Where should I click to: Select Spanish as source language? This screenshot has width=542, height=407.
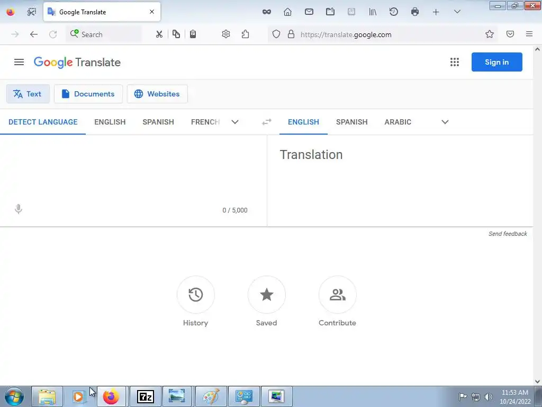pyautogui.click(x=158, y=122)
